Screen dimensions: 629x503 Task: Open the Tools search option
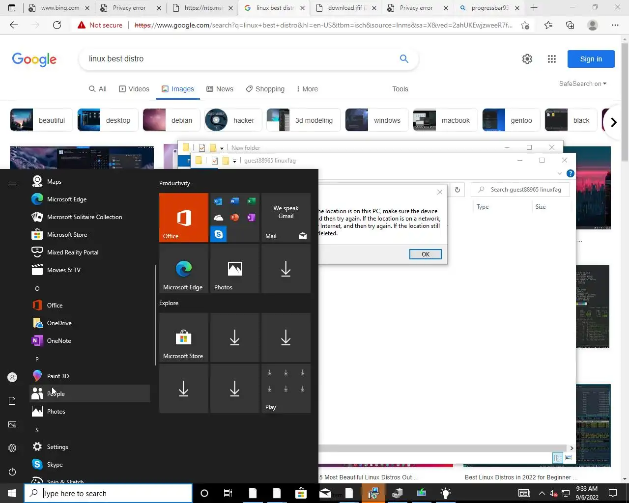click(400, 89)
